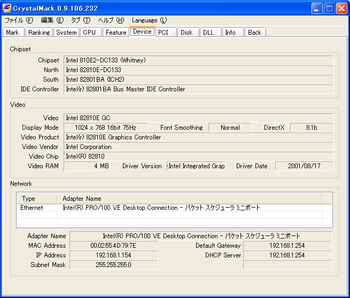Open the 編集 (E) menu
This screenshot has width=350, height=298.
click(x=52, y=20)
